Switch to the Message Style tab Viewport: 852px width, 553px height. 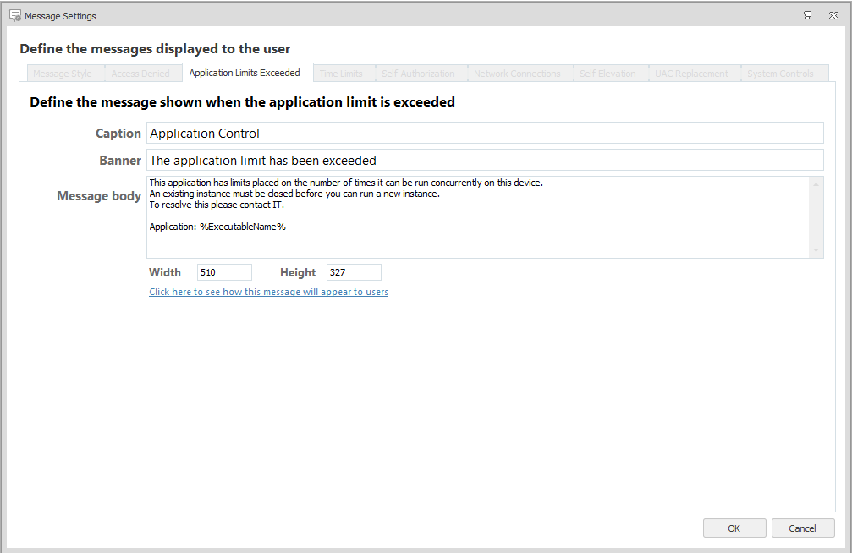pyautogui.click(x=63, y=74)
